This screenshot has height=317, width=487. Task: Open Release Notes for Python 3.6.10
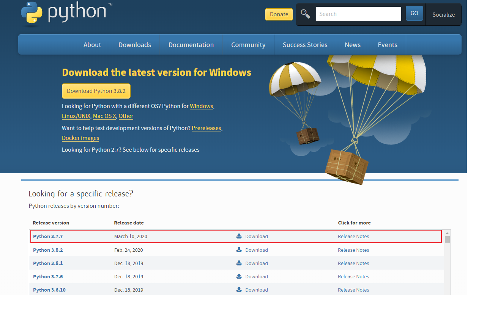[x=353, y=290]
